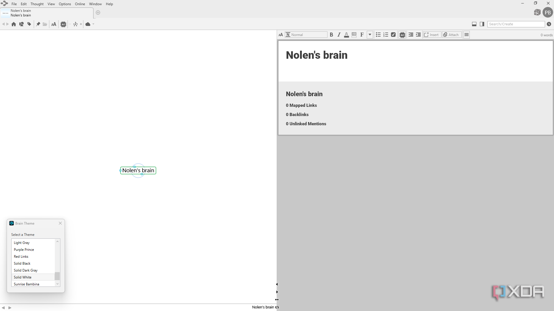Screen dimensions: 554x311
Task: Click the main toolbar text size icon
Action: (x=54, y=24)
